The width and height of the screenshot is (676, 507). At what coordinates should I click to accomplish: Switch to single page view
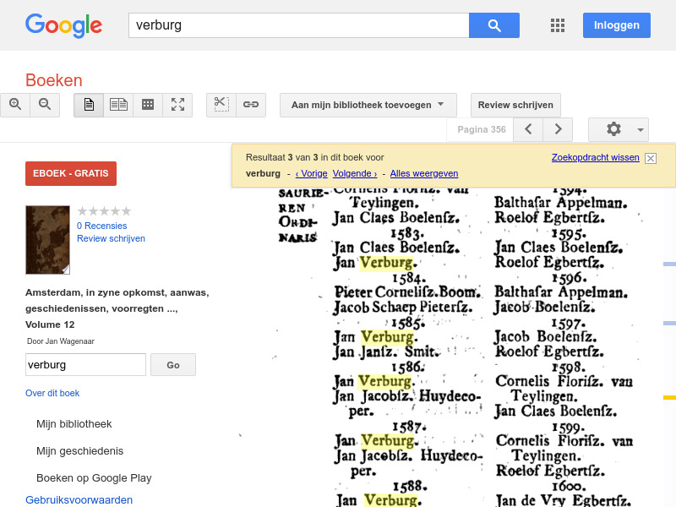[88, 105]
